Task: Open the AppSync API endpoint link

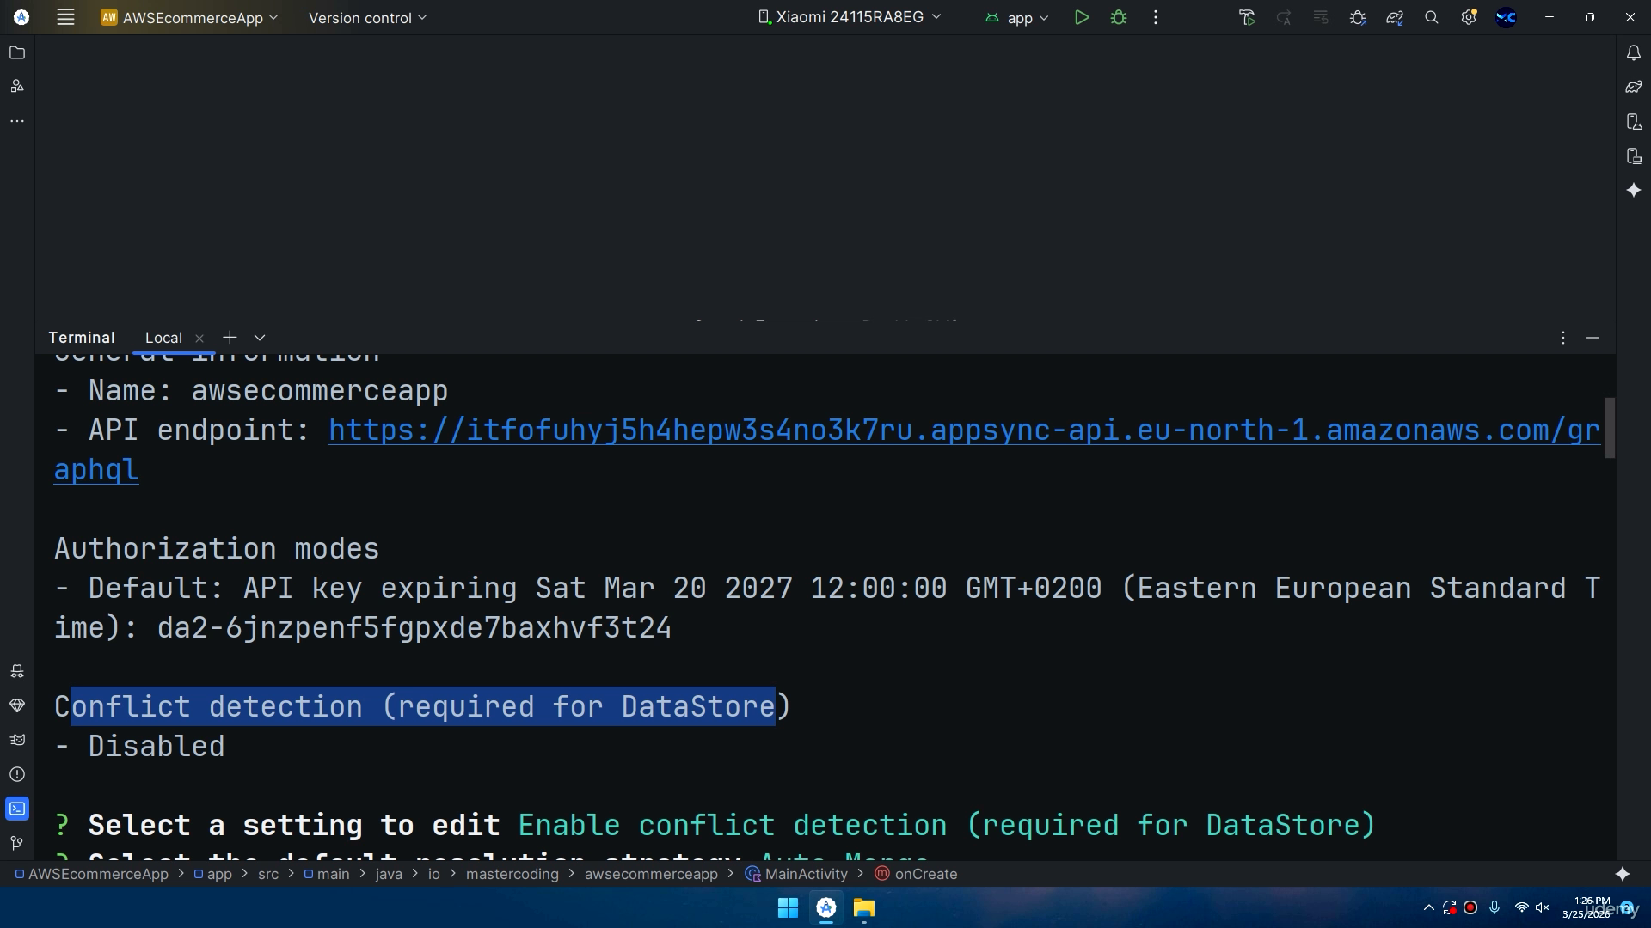Action: pos(964,430)
